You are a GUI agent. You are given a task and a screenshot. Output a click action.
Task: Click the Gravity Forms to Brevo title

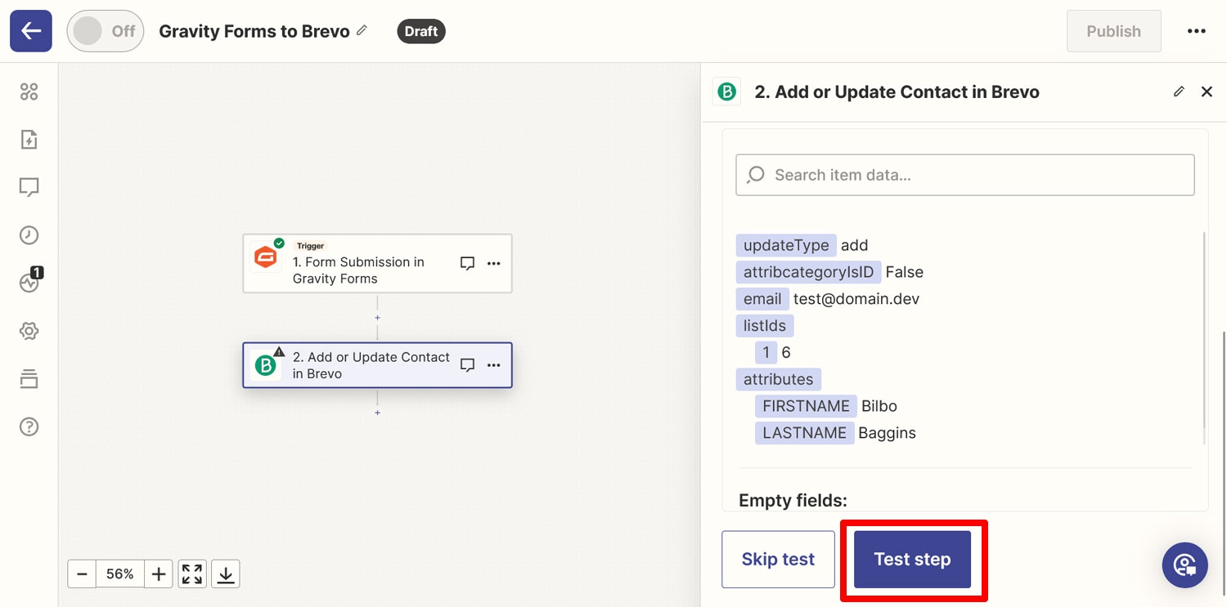[254, 31]
